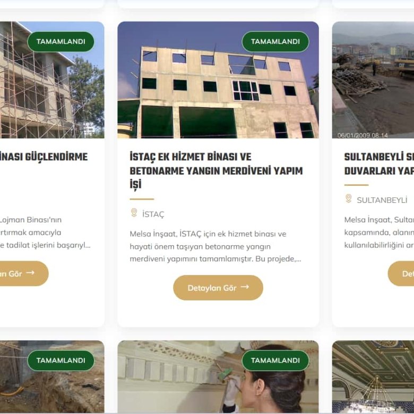Viewport: 414px width, 414px height.
Task: Click the BİNASI GÜÇLENDİRME project title
Action: 44,157
